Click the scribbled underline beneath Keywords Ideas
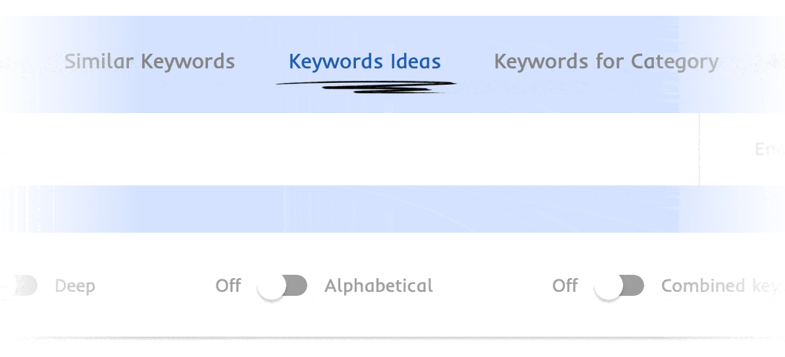The image size is (785, 357). click(x=366, y=86)
